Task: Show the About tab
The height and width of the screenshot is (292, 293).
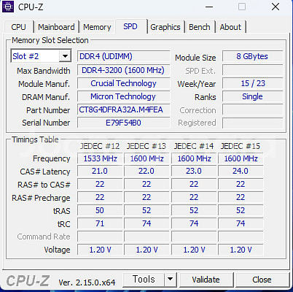Action: pos(230,27)
